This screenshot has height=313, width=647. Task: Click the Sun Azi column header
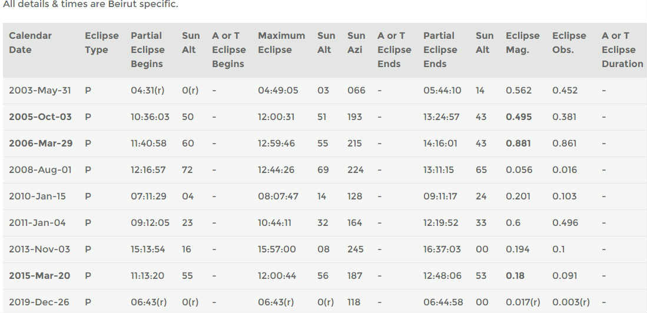tap(356, 42)
